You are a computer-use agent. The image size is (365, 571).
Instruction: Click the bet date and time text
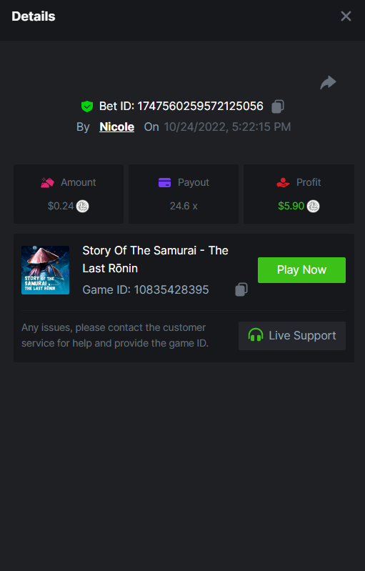(x=227, y=126)
